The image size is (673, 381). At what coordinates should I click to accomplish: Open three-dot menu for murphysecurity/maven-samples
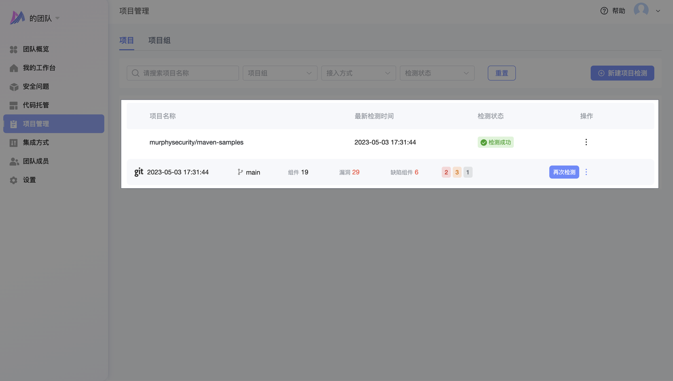tap(586, 142)
